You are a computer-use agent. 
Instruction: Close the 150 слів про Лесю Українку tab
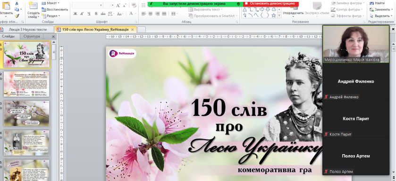[132, 30]
